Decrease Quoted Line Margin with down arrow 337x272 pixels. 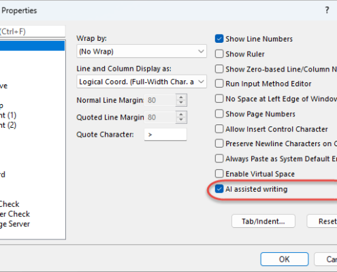[x=181, y=120]
